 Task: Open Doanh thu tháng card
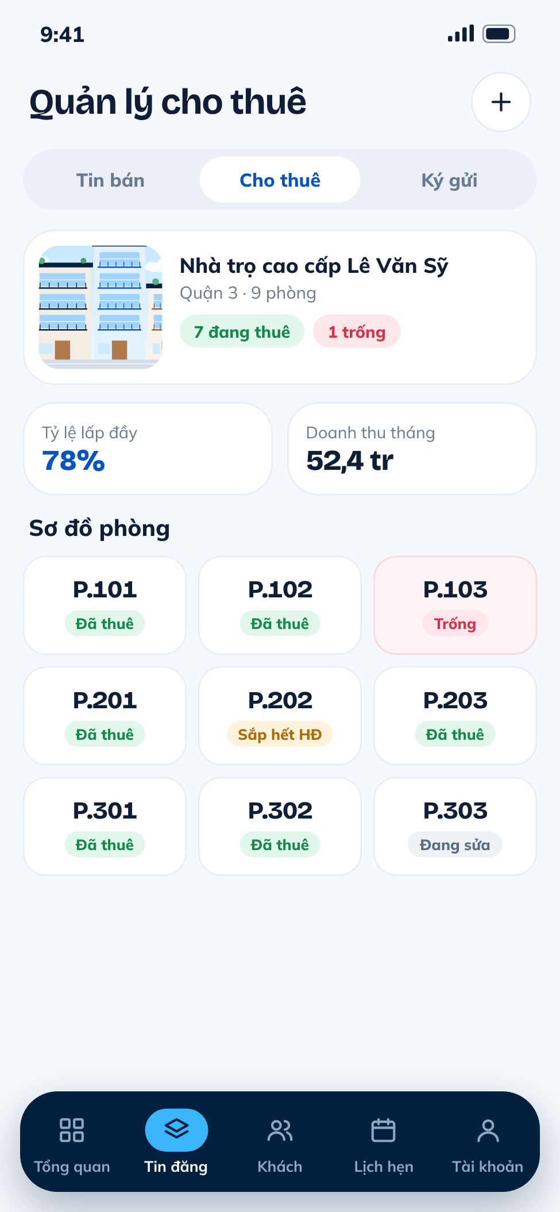coord(412,449)
